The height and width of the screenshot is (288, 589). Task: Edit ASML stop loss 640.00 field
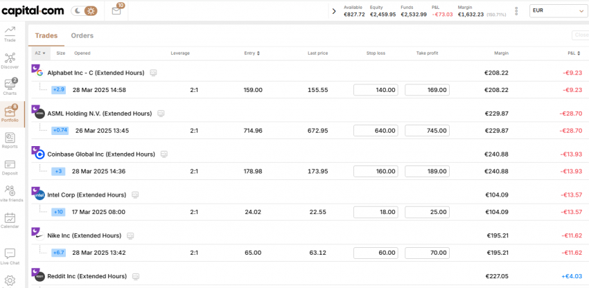376,131
